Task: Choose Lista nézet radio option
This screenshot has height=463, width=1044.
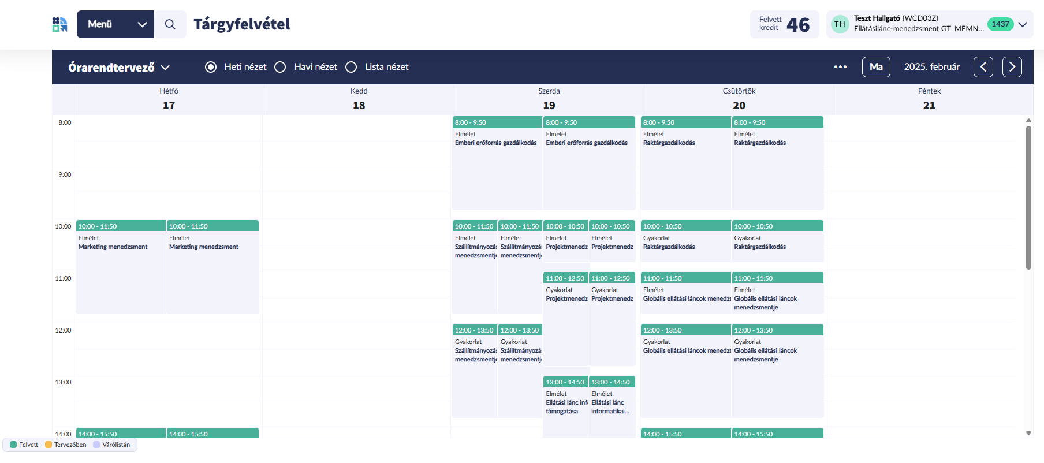Action: (351, 67)
